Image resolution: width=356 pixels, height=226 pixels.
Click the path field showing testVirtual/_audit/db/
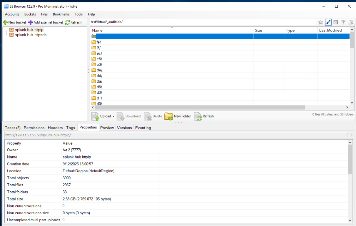(x=202, y=22)
